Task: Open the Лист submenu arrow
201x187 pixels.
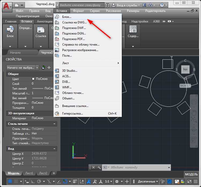Action: [x=118, y=63]
